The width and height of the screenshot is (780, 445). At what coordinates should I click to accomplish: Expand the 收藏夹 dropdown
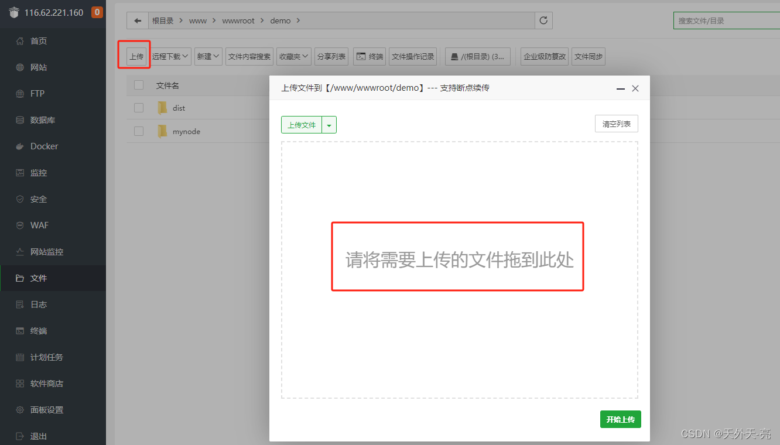294,56
